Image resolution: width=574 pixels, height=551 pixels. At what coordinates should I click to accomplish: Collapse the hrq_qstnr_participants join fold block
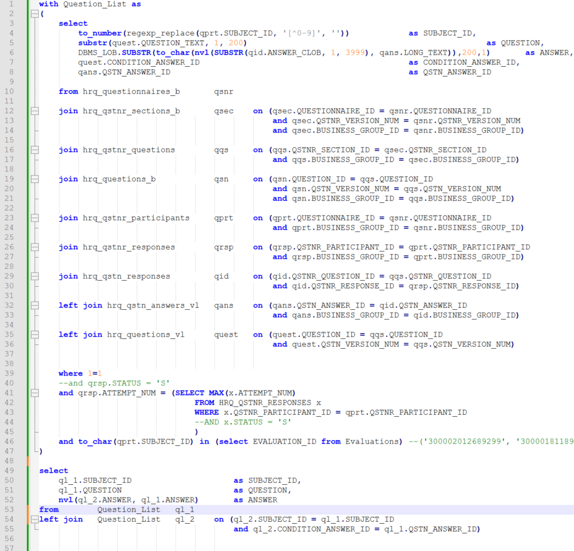coord(35,218)
